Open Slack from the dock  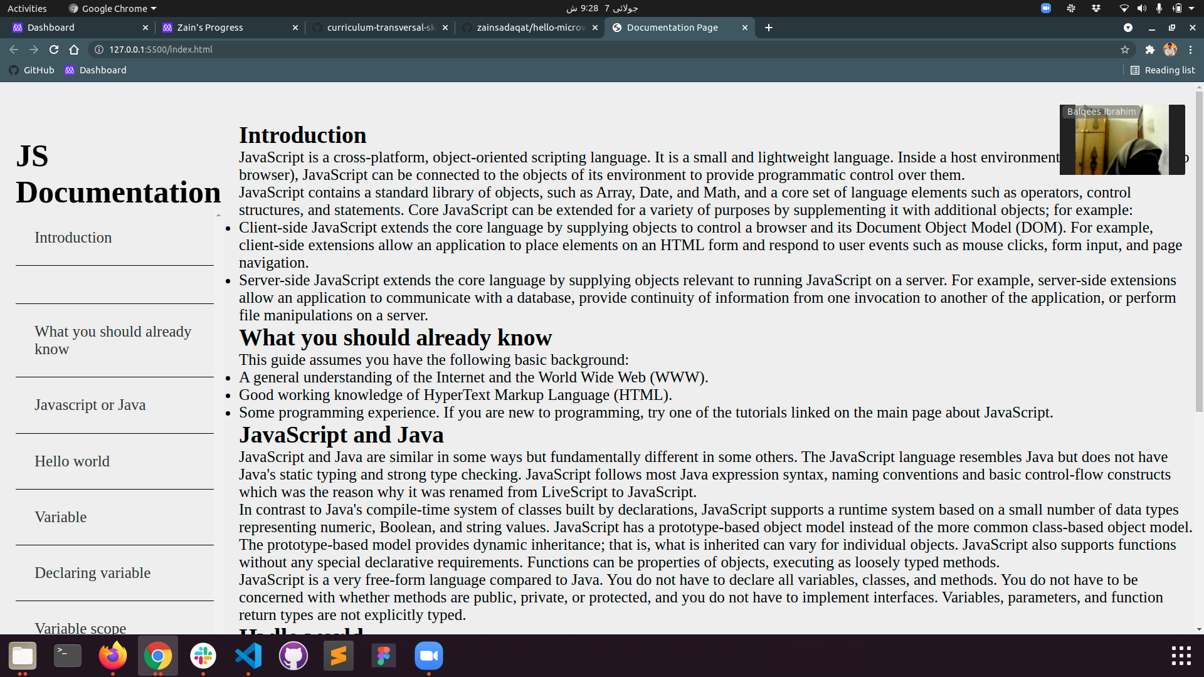coord(203,656)
